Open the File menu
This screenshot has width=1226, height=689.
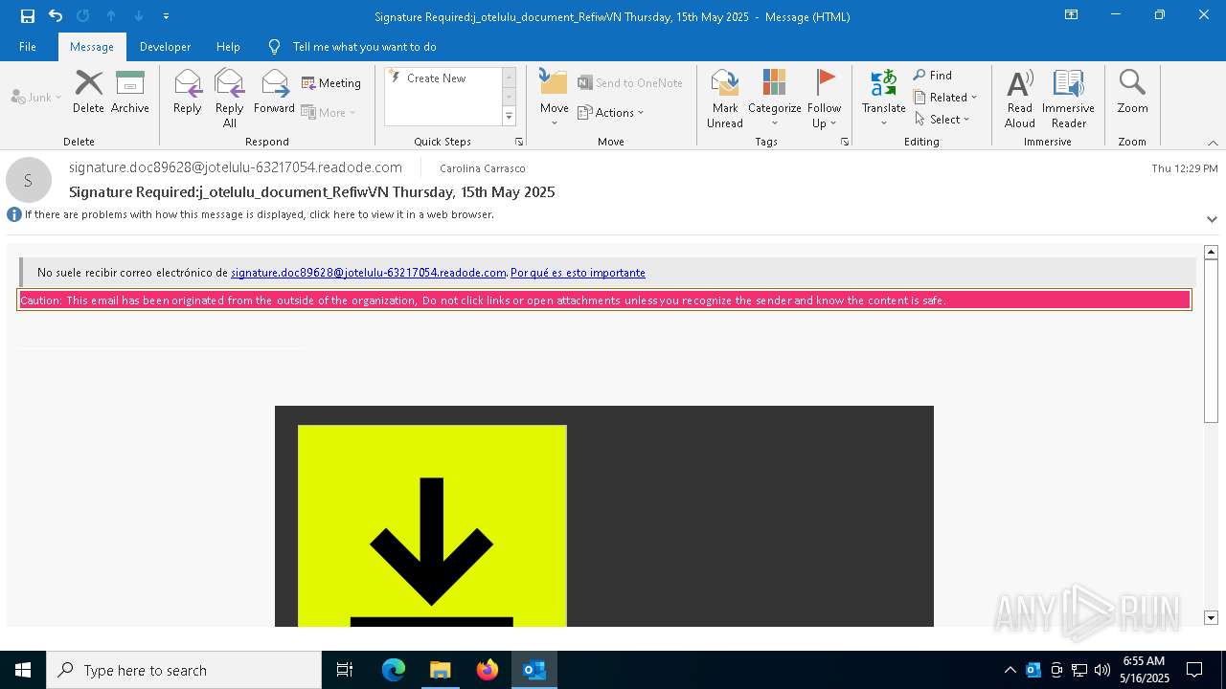coord(28,47)
